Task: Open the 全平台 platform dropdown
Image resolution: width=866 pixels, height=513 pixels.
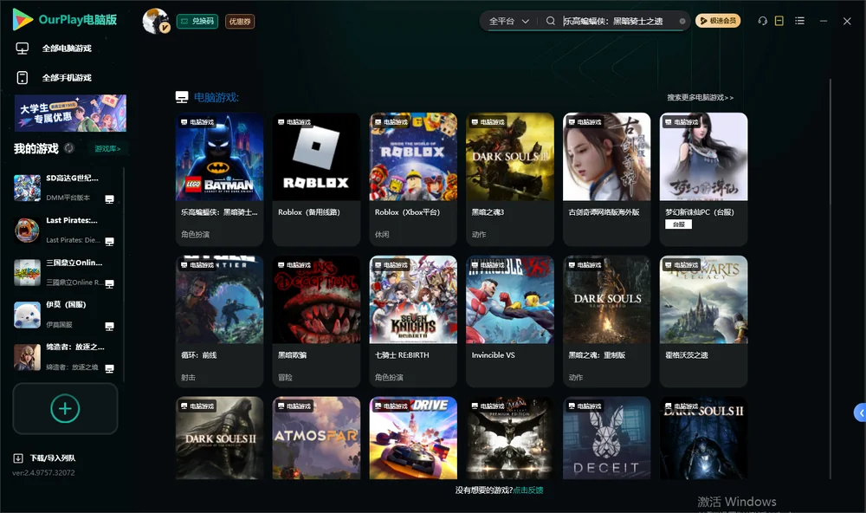Action: pos(508,21)
